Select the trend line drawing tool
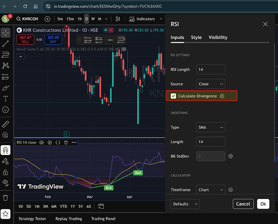The image size is (278, 224). 5,43
